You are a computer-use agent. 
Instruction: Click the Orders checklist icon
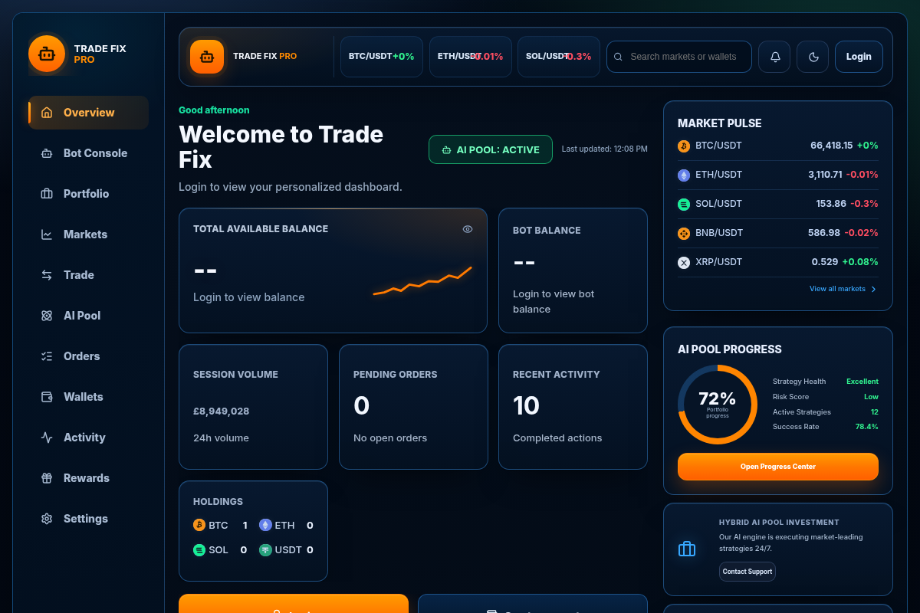[47, 356]
